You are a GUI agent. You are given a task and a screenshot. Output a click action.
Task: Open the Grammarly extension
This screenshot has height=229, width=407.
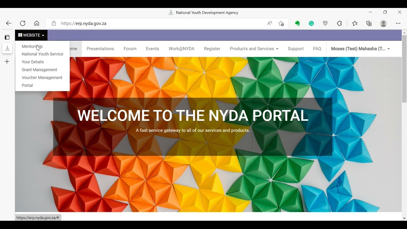click(311, 23)
